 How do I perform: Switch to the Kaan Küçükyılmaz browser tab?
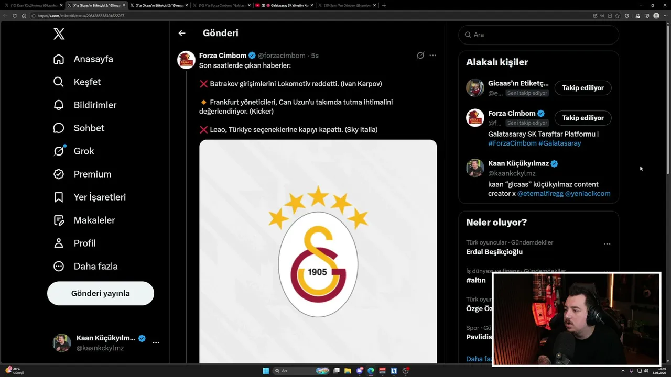pyautogui.click(x=33, y=5)
